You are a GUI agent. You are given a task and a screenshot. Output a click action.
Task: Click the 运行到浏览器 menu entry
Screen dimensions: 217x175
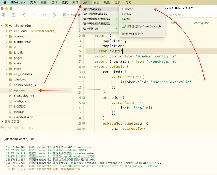(99, 9)
